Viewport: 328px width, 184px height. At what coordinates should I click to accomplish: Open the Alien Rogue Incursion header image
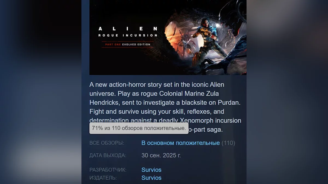[168, 37]
